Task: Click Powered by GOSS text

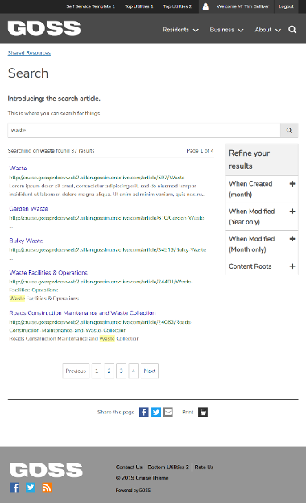Action: click(x=133, y=490)
